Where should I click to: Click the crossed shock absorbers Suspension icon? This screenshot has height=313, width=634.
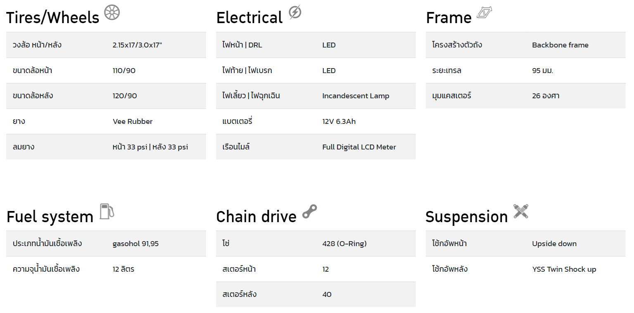[521, 211]
